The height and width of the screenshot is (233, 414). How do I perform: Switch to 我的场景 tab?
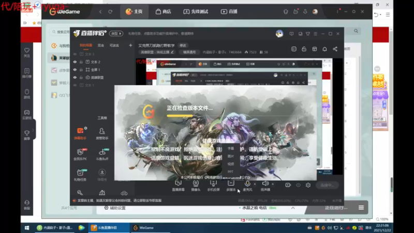[86, 46]
